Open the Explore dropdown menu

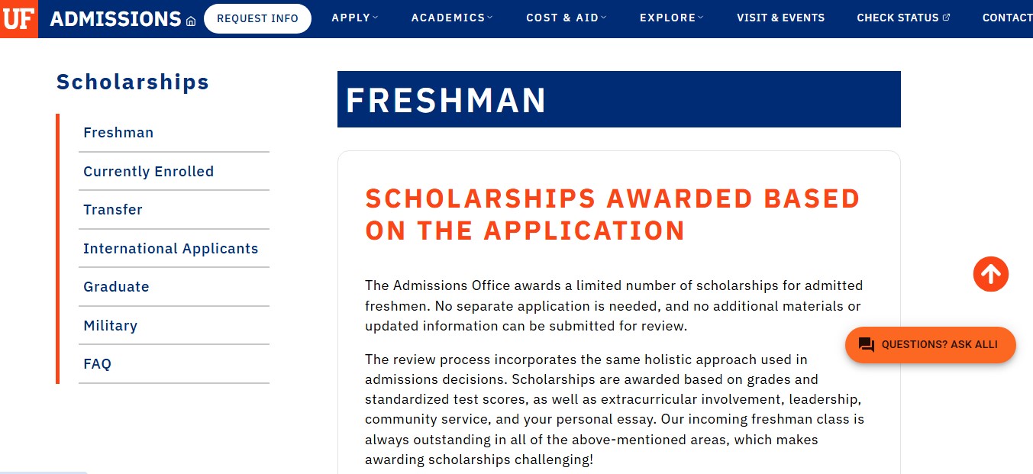coord(672,18)
